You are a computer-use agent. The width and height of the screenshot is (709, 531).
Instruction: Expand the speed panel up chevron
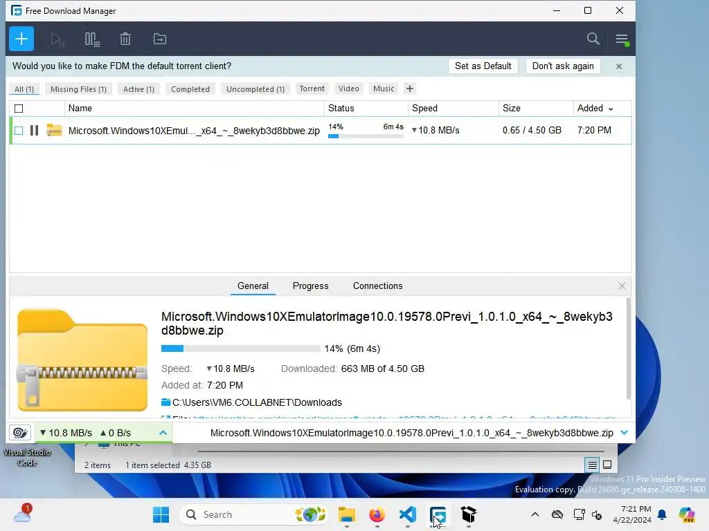coord(163,433)
